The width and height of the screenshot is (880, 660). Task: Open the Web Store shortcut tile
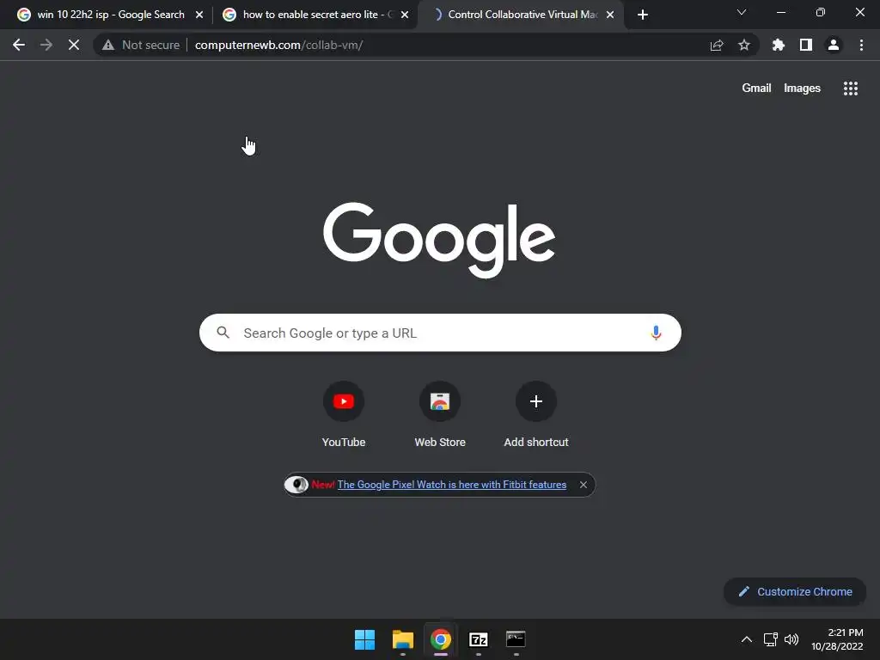[x=440, y=414]
